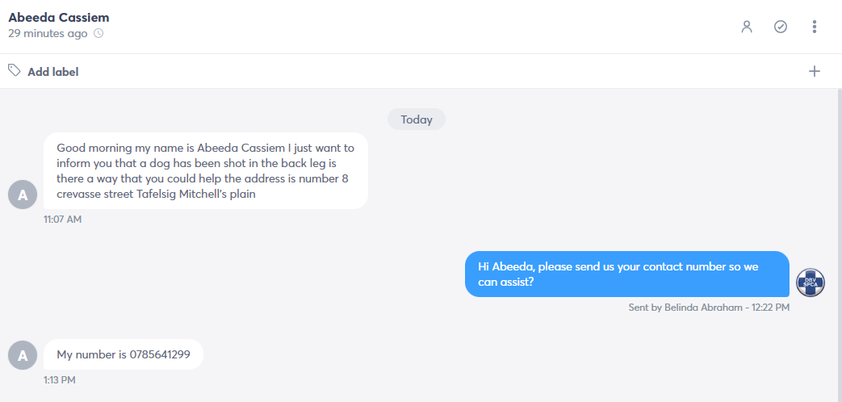This screenshot has width=842, height=402.
Task: Select the avatar A beside first message
Action: (x=23, y=195)
